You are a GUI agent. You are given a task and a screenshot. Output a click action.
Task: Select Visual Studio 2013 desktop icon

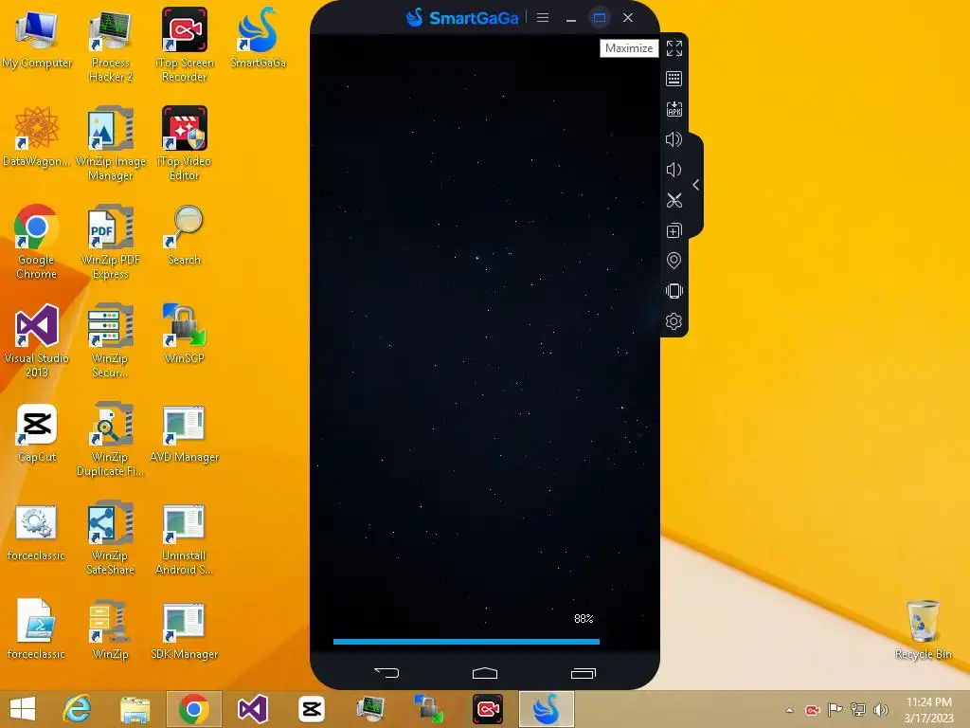click(x=37, y=340)
